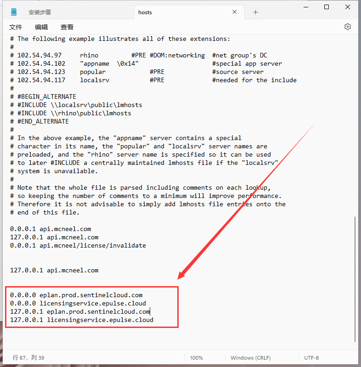
Task: Click the api.mcneel/license/invalidate text line
Action: (78, 245)
